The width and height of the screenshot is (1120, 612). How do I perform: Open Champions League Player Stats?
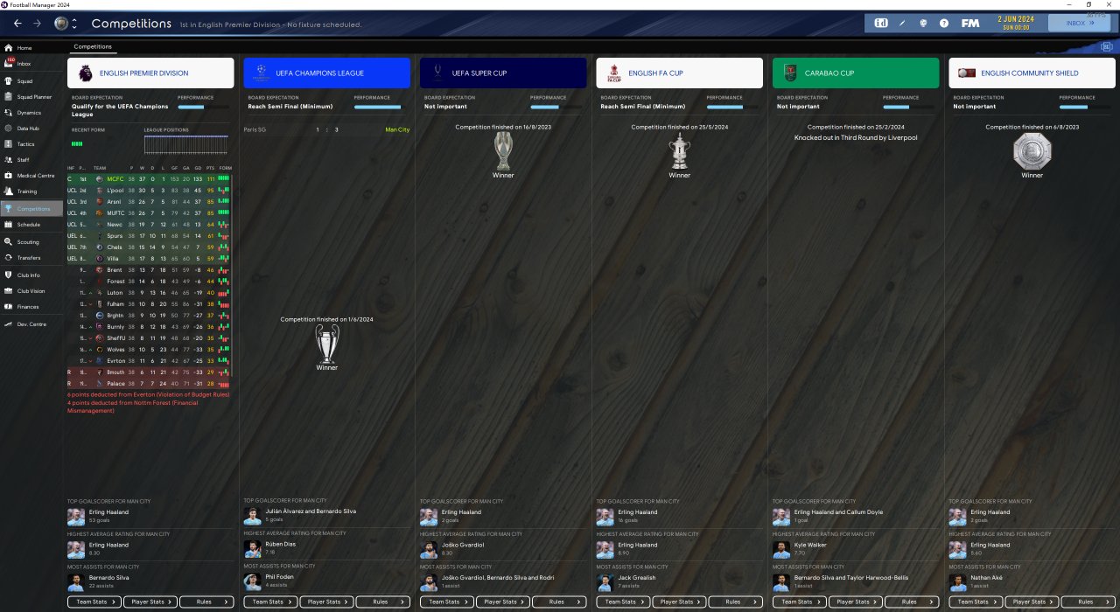(x=326, y=602)
